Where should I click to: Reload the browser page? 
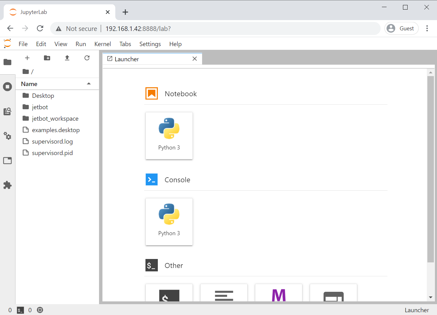(x=40, y=28)
